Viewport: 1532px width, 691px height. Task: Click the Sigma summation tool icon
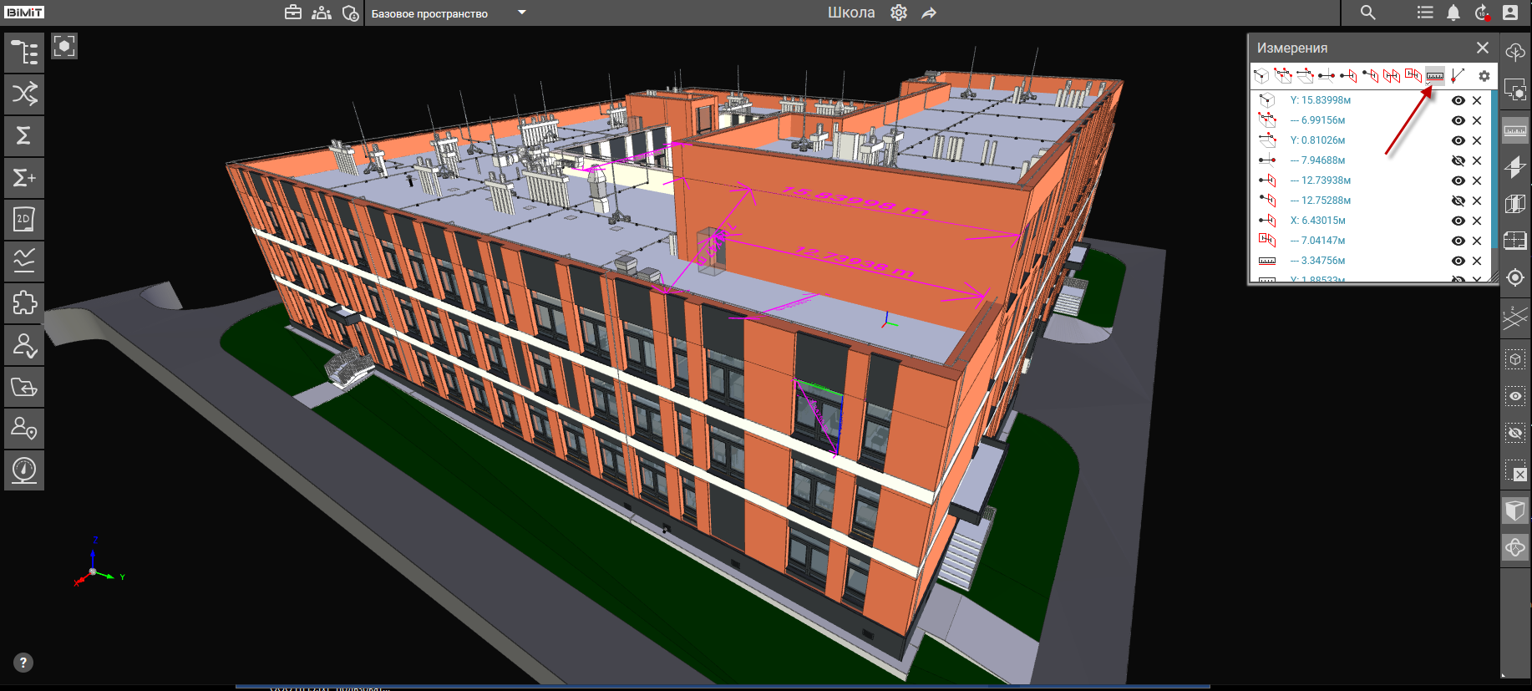(24, 135)
